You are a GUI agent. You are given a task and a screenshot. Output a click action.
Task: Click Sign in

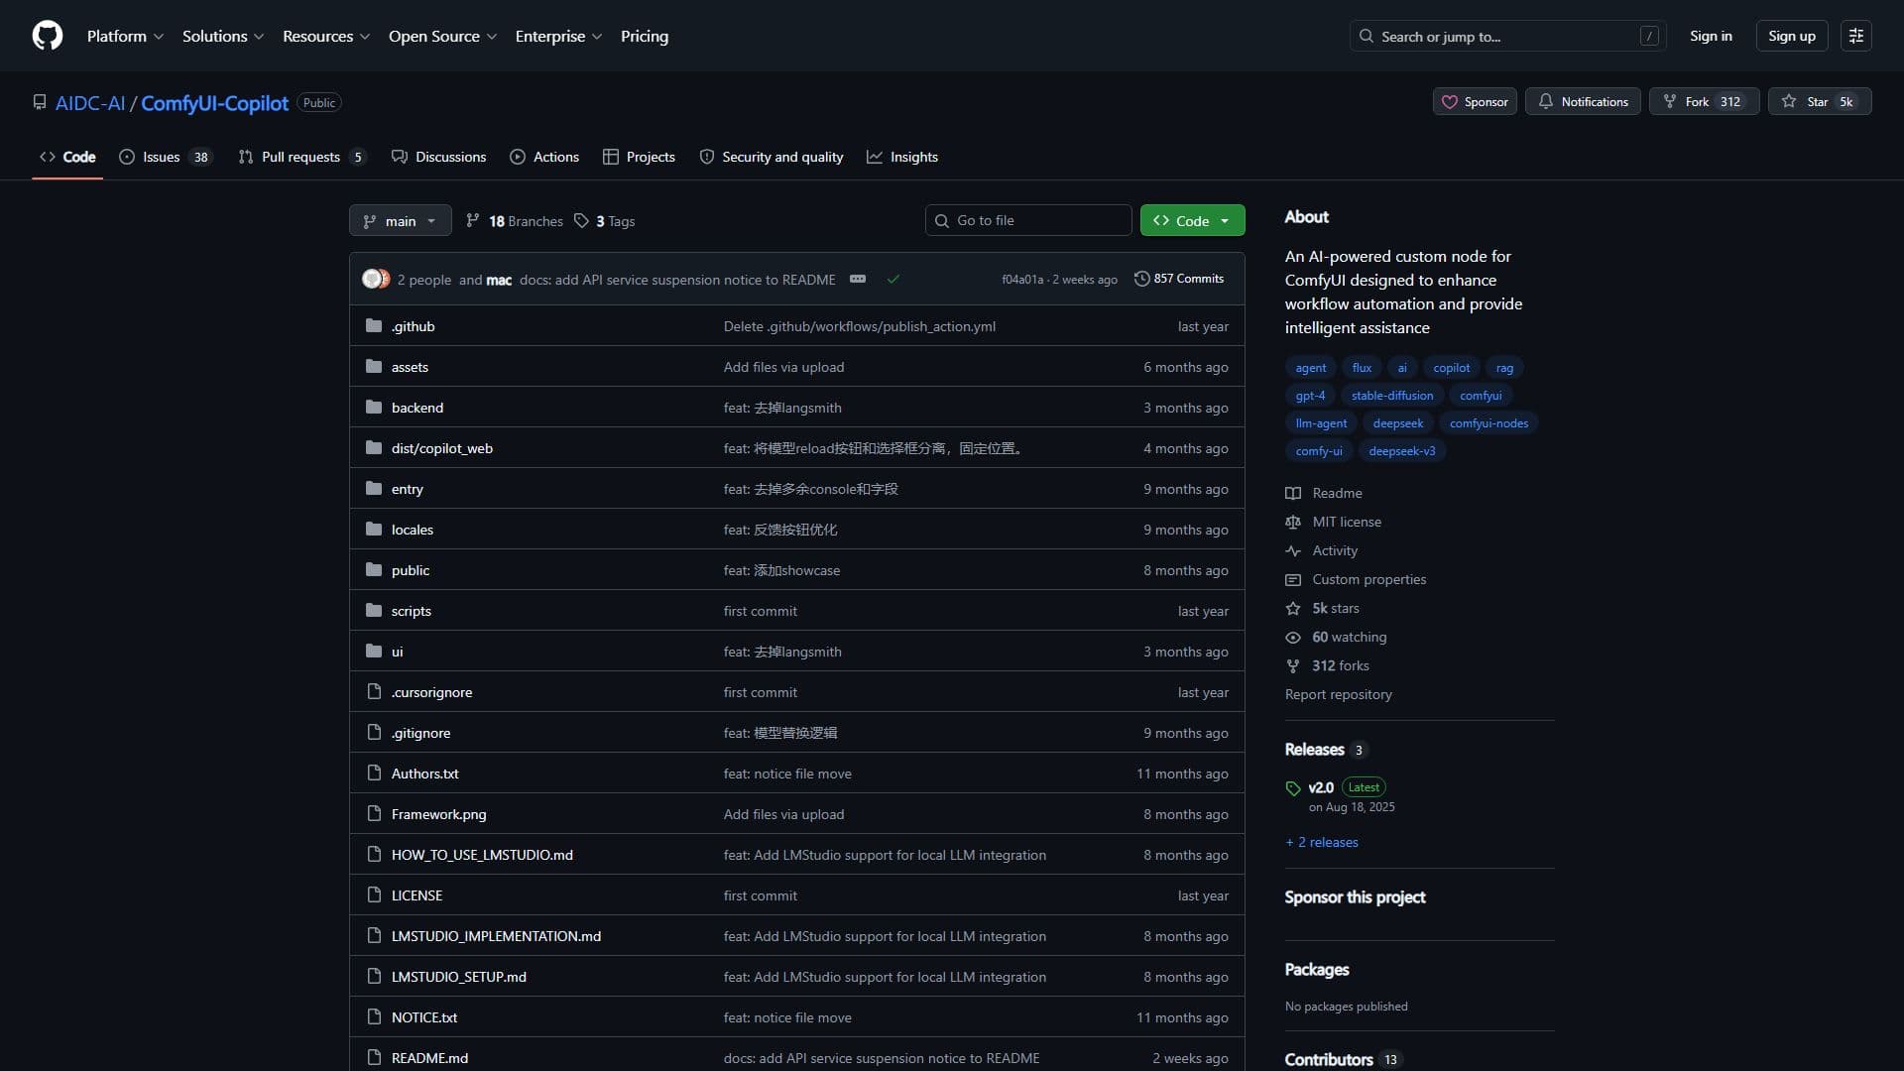1711,36
